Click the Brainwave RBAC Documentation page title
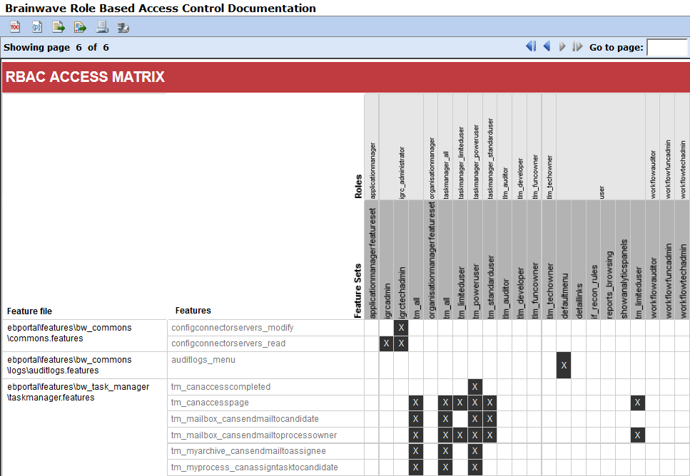 point(160,8)
